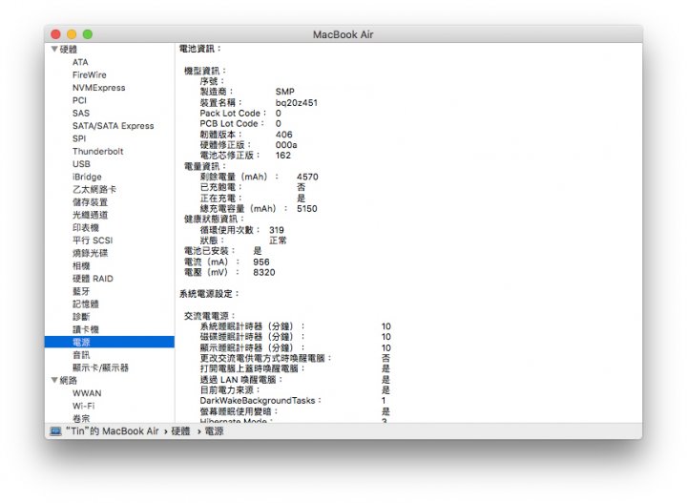Click the 硬體 section header label
The width and height of the screenshot is (687, 503).
click(69, 49)
